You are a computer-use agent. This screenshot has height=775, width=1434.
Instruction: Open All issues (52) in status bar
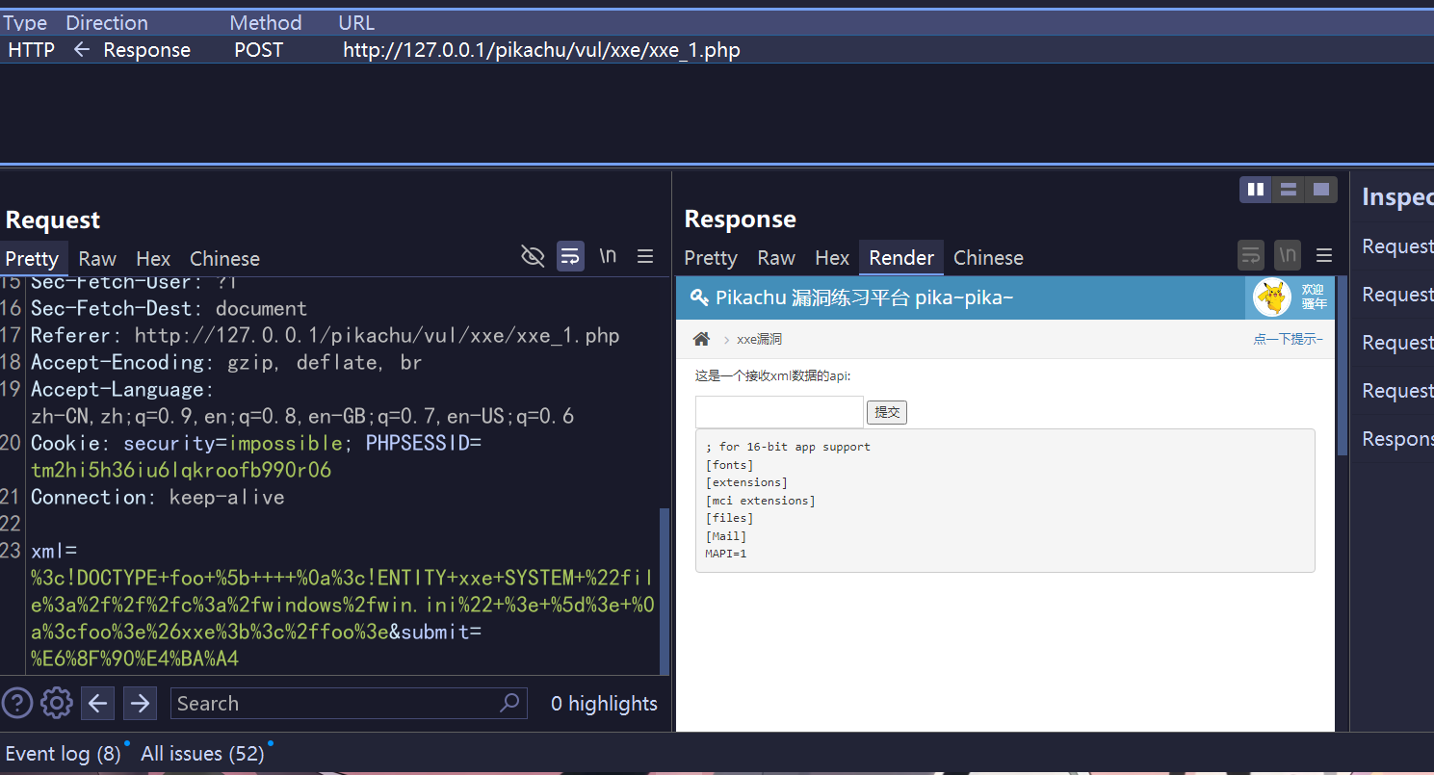(x=202, y=754)
